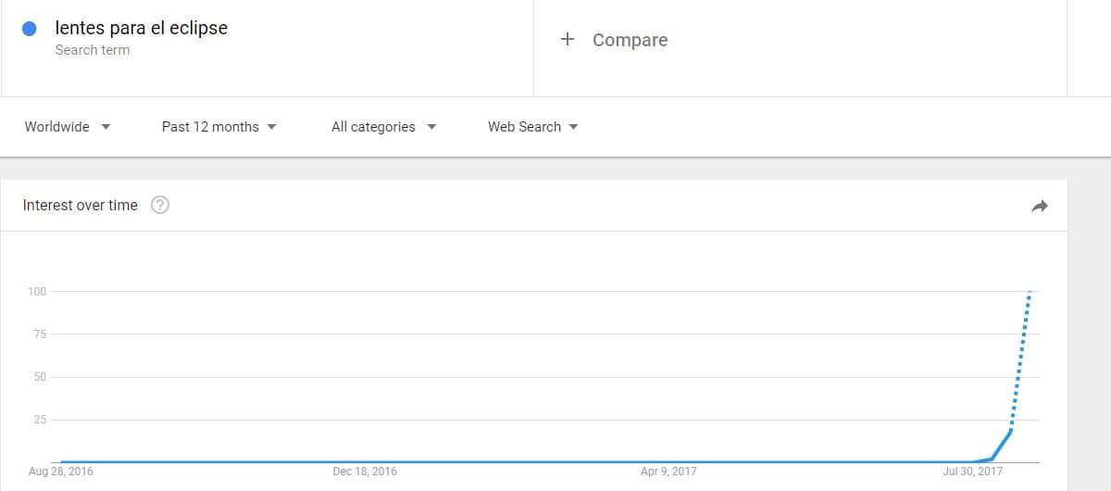Click the plus icon beside Compare
The width and height of the screenshot is (1111, 491).
pos(568,39)
